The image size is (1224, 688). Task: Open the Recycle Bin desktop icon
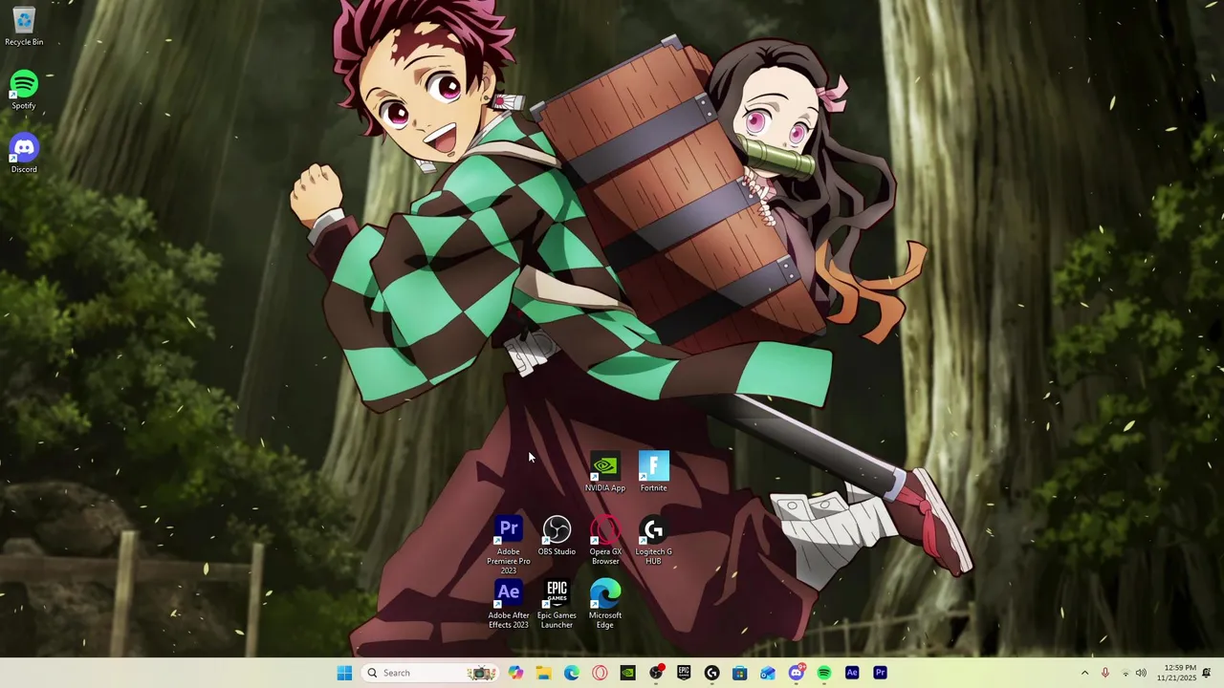click(24, 26)
